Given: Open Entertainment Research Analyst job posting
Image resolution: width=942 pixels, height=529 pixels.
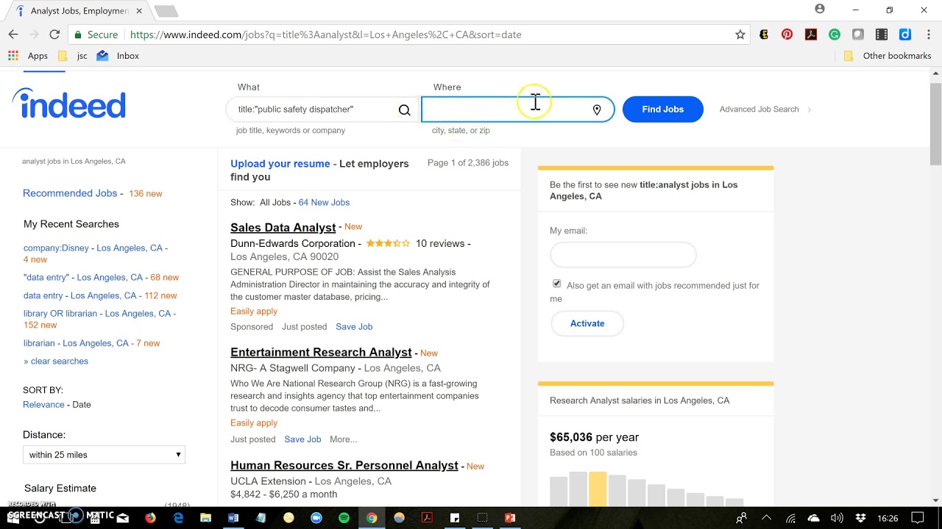Looking at the screenshot, I should pyautogui.click(x=321, y=353).
